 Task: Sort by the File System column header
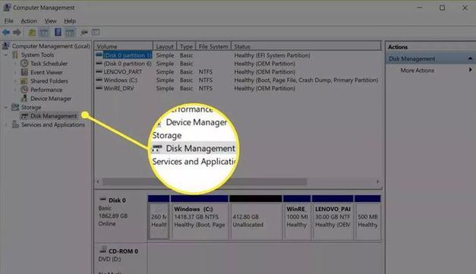tap(213, 46)
